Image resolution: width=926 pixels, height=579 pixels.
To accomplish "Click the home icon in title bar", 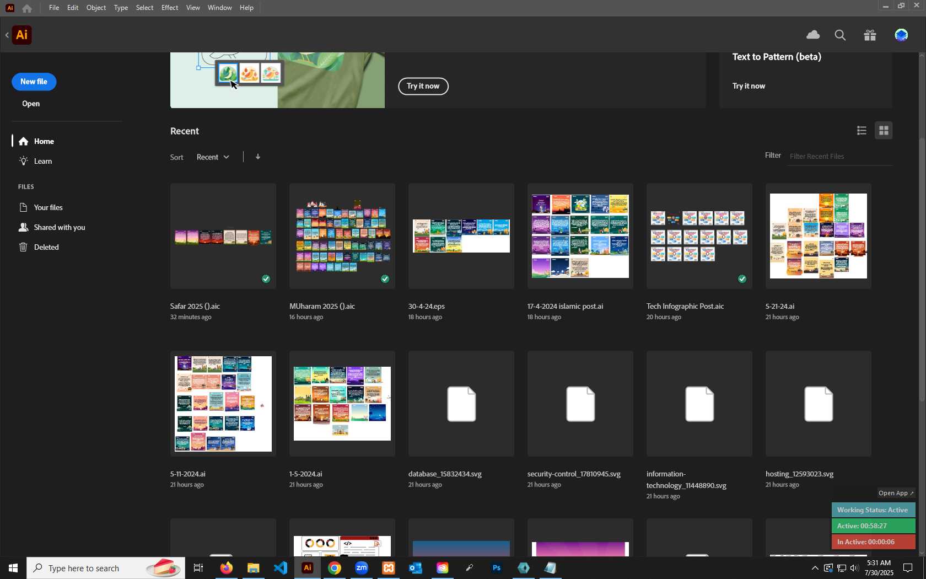I will (27, 8).
